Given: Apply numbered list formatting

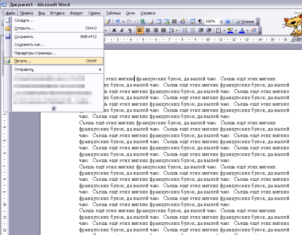Looking at the screenshot, I should click(x=185, y=31).
